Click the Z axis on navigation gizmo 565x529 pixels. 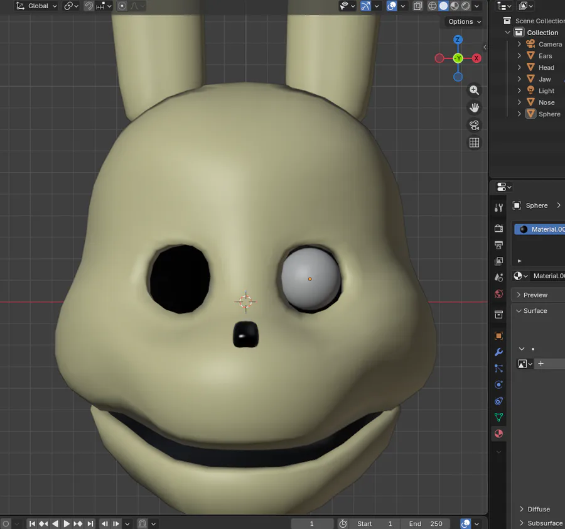(458, 40)
